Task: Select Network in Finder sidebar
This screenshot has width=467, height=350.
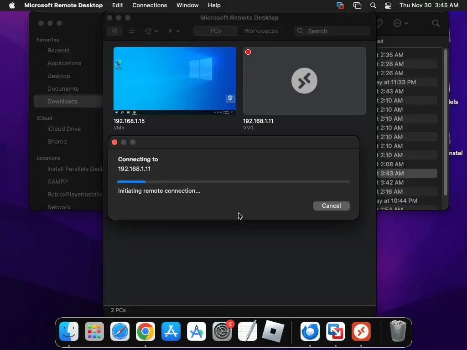Action: [59, 207]
